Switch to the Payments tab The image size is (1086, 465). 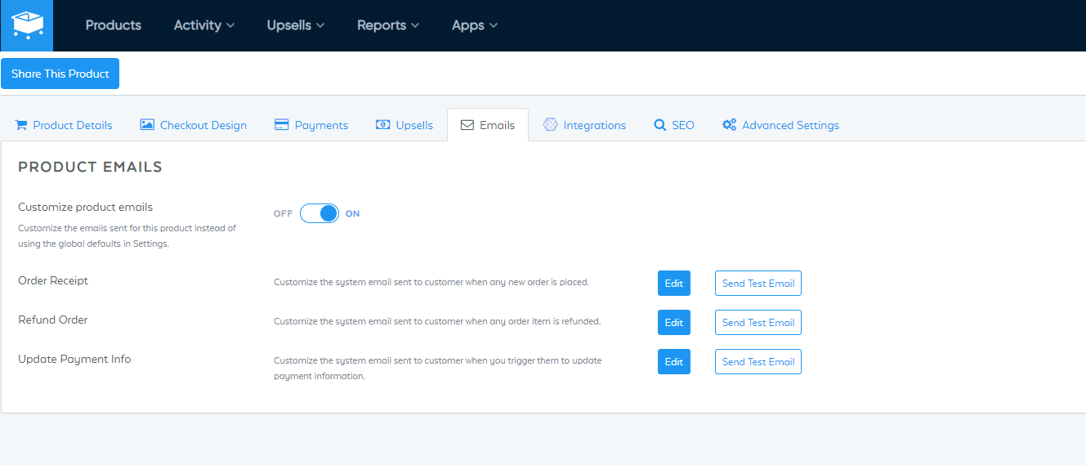pyautogui.click(x=311, y=125)
